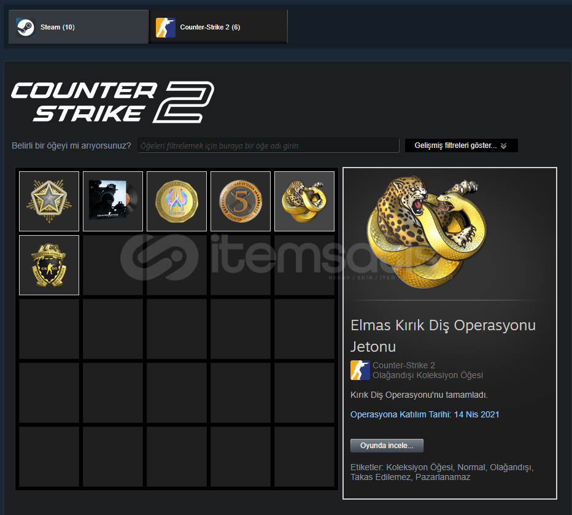Screen dimensions: 572x515
Task: Switch to the Counter-Strike 2 (6) tab
Action: [218, 27]
